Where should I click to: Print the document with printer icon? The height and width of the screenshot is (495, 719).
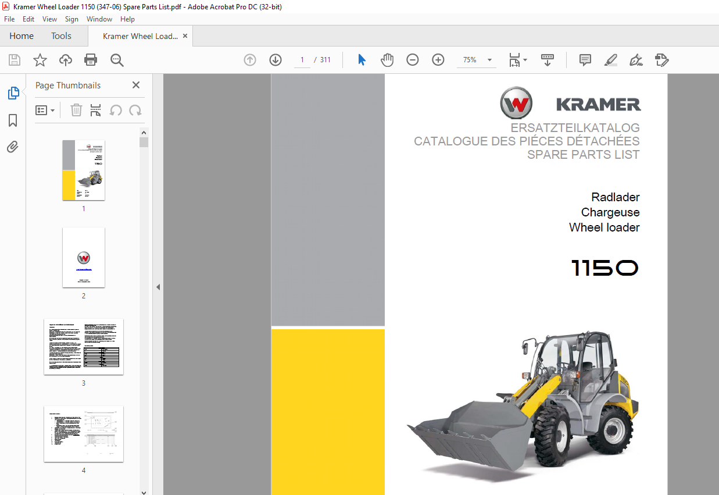(91, 60)
